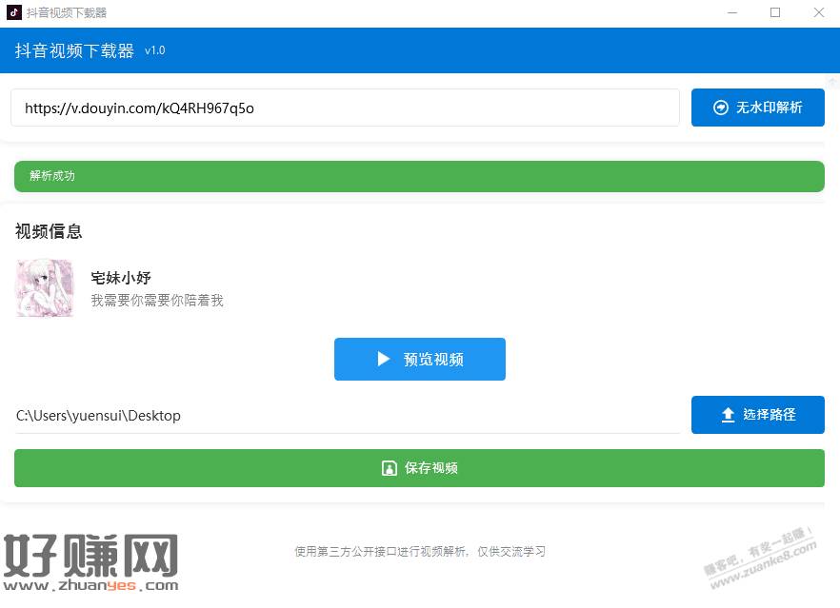Click the 抖音视频下载器 blue header title

[x=74, y=50]
